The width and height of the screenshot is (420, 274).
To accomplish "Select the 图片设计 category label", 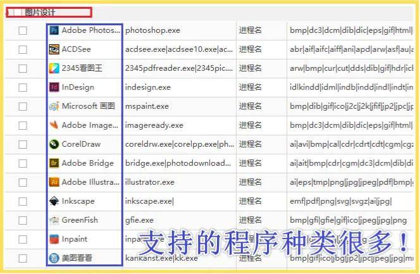I will 40,12.
